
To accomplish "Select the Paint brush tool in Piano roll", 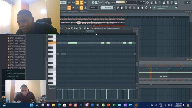I will [69, 28].
